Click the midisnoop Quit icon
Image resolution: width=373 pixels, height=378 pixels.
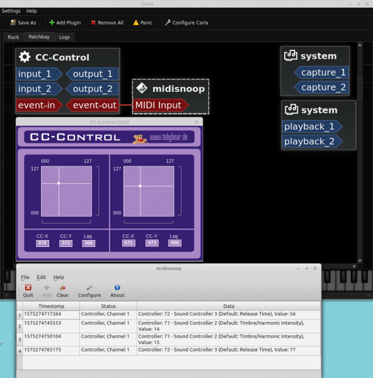(x=28, y=287)
